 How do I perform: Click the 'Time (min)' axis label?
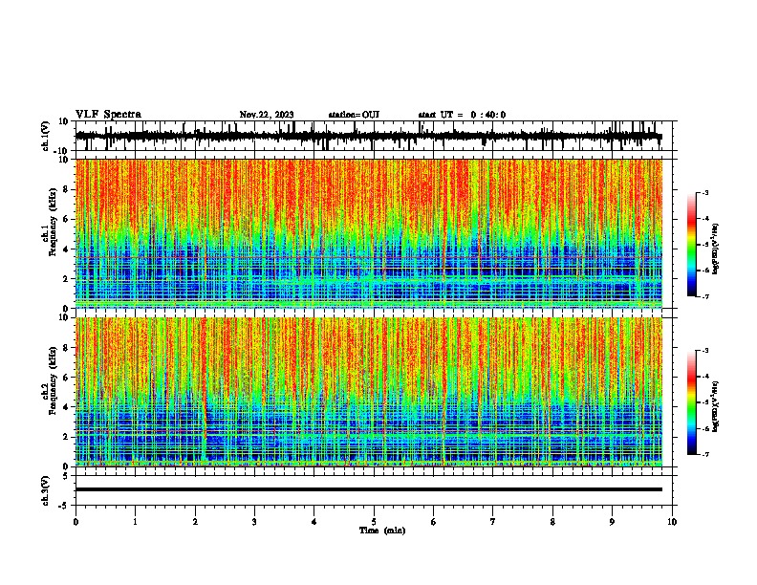[382, 531]
